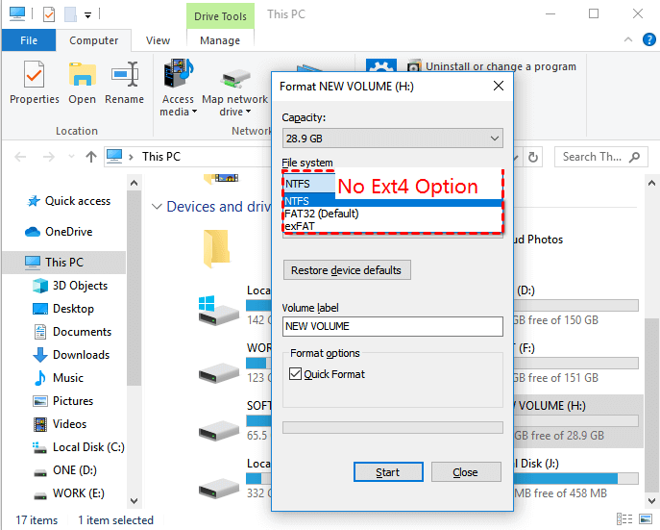
Task: Open Downloads in navigation pane
Action: (71, 355)
